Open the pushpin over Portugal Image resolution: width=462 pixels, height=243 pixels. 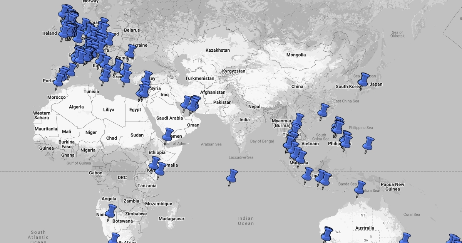tap(59, 81)
